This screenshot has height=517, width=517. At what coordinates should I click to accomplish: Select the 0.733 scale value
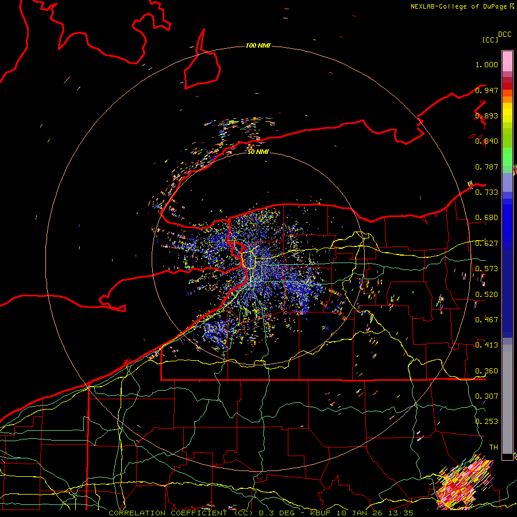tap(487, 192)
